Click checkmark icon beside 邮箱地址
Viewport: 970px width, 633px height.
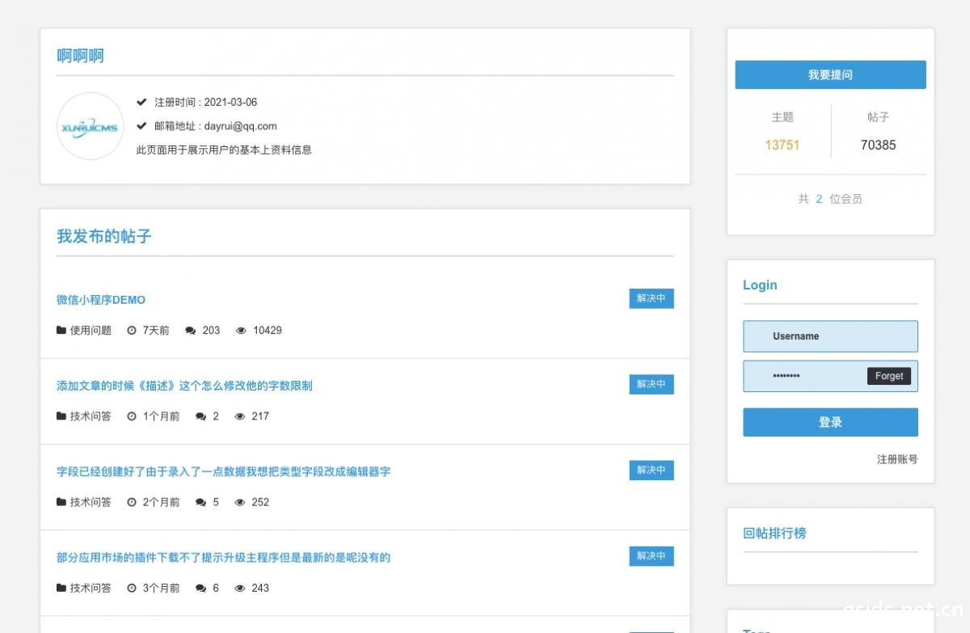pyautogui.click(x=141, y=125)
